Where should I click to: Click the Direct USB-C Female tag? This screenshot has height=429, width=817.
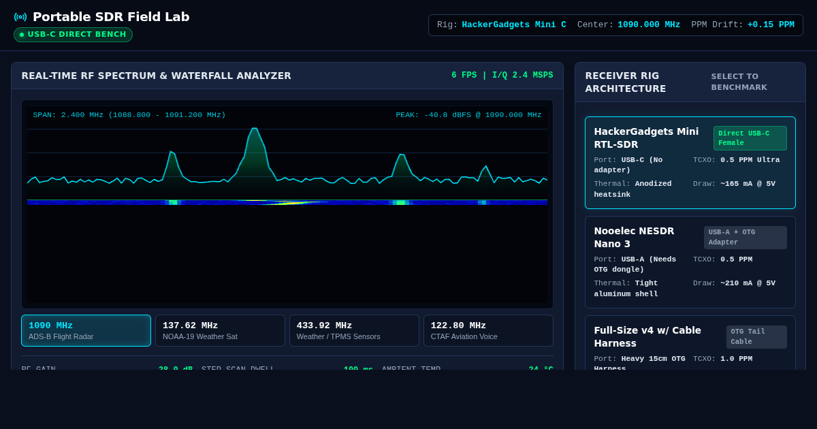(x=750, y=138)
